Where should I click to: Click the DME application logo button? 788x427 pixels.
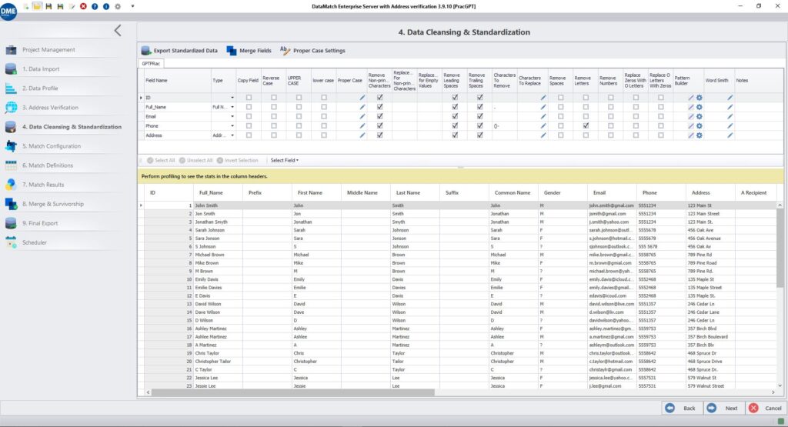(x=8, y=11)
